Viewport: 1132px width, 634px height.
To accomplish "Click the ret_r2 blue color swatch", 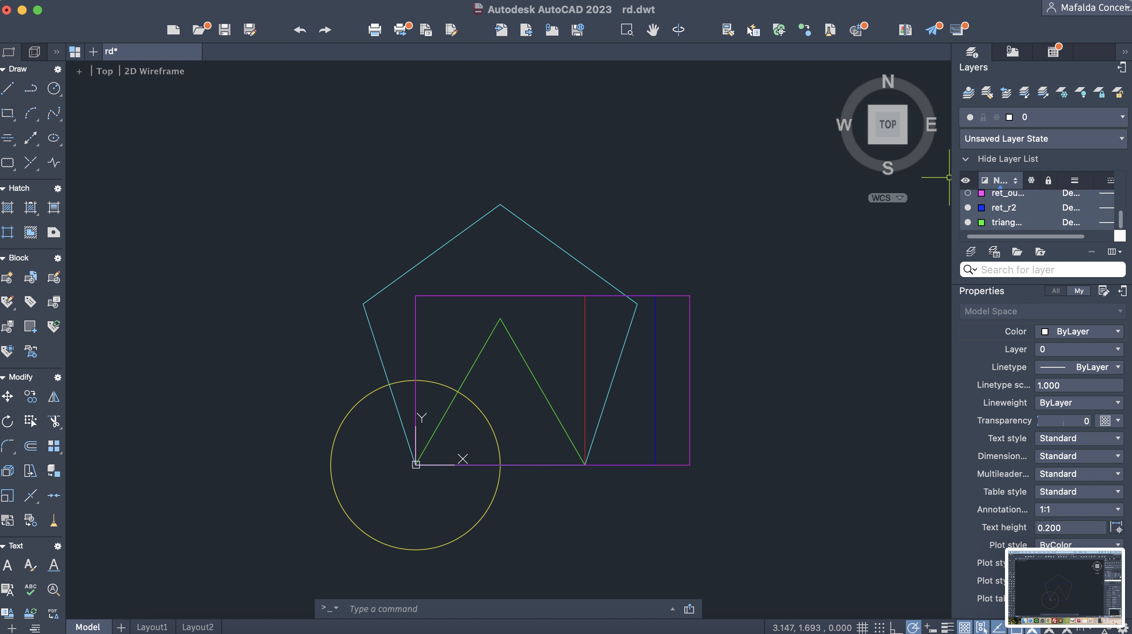I will pos(981,208).
